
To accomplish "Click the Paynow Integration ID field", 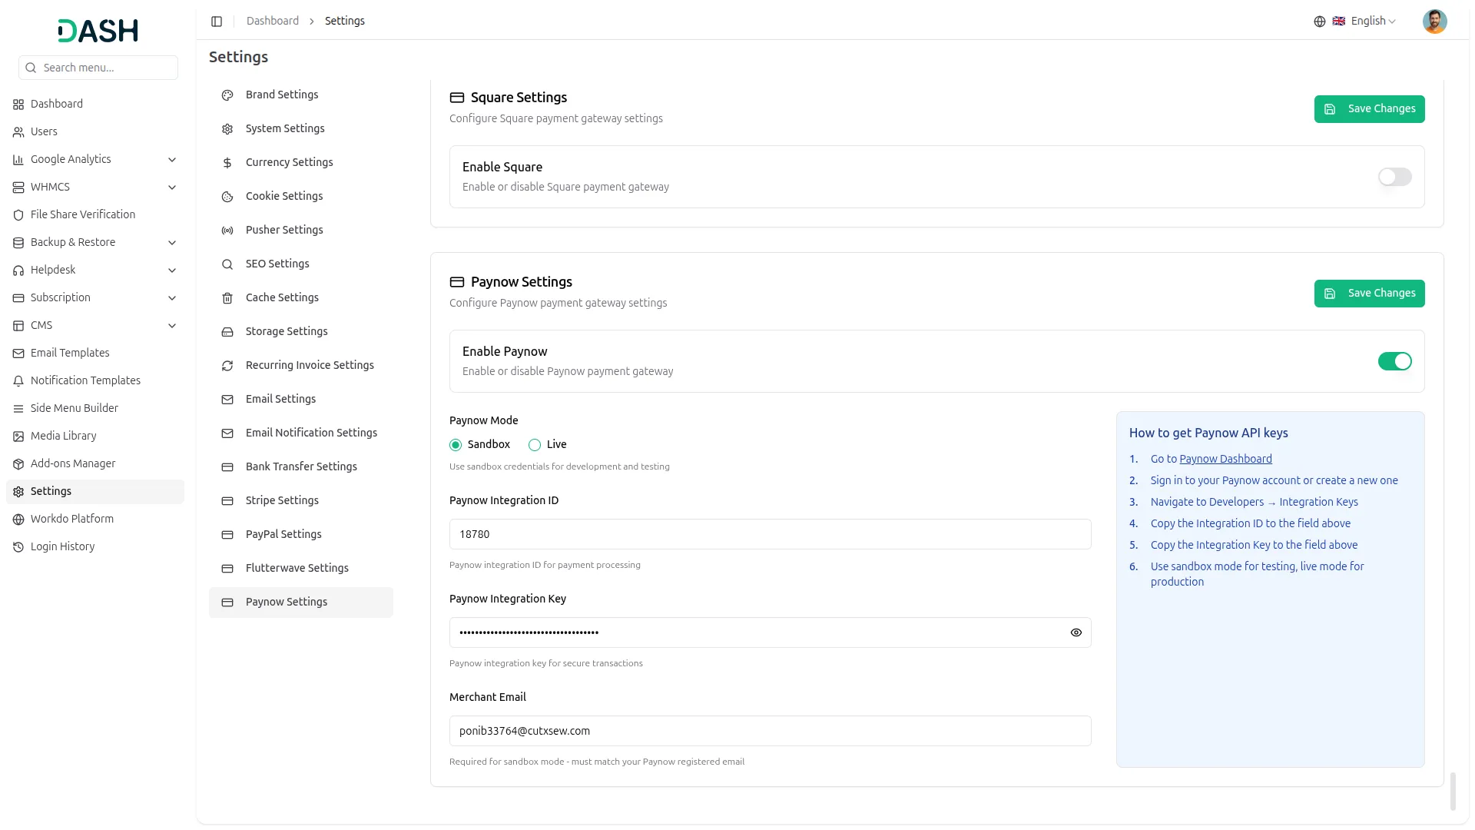I will click(770, 534).
